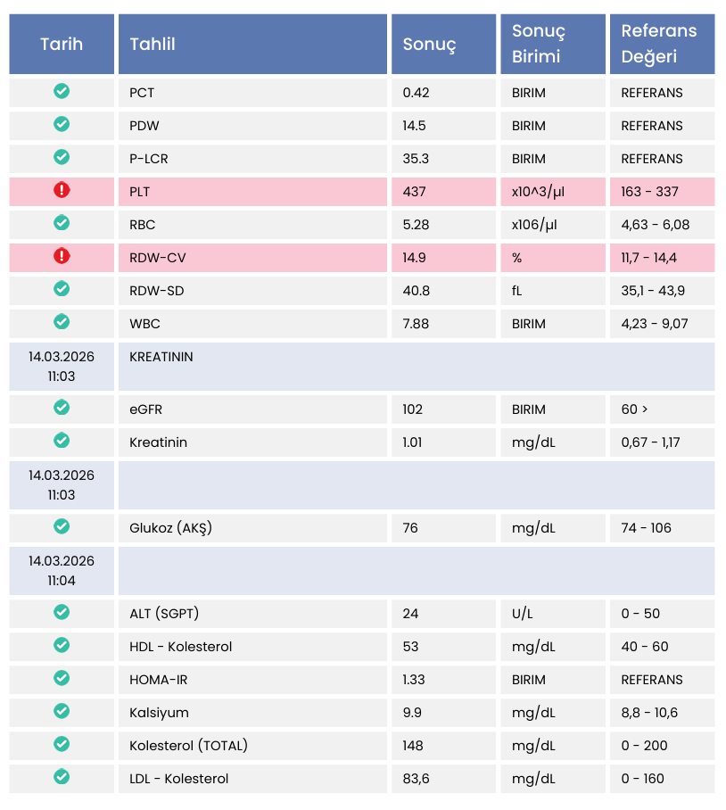Click the Referans Değeri column header
This screenshot has width=726, height=810.
coord(659,44)
